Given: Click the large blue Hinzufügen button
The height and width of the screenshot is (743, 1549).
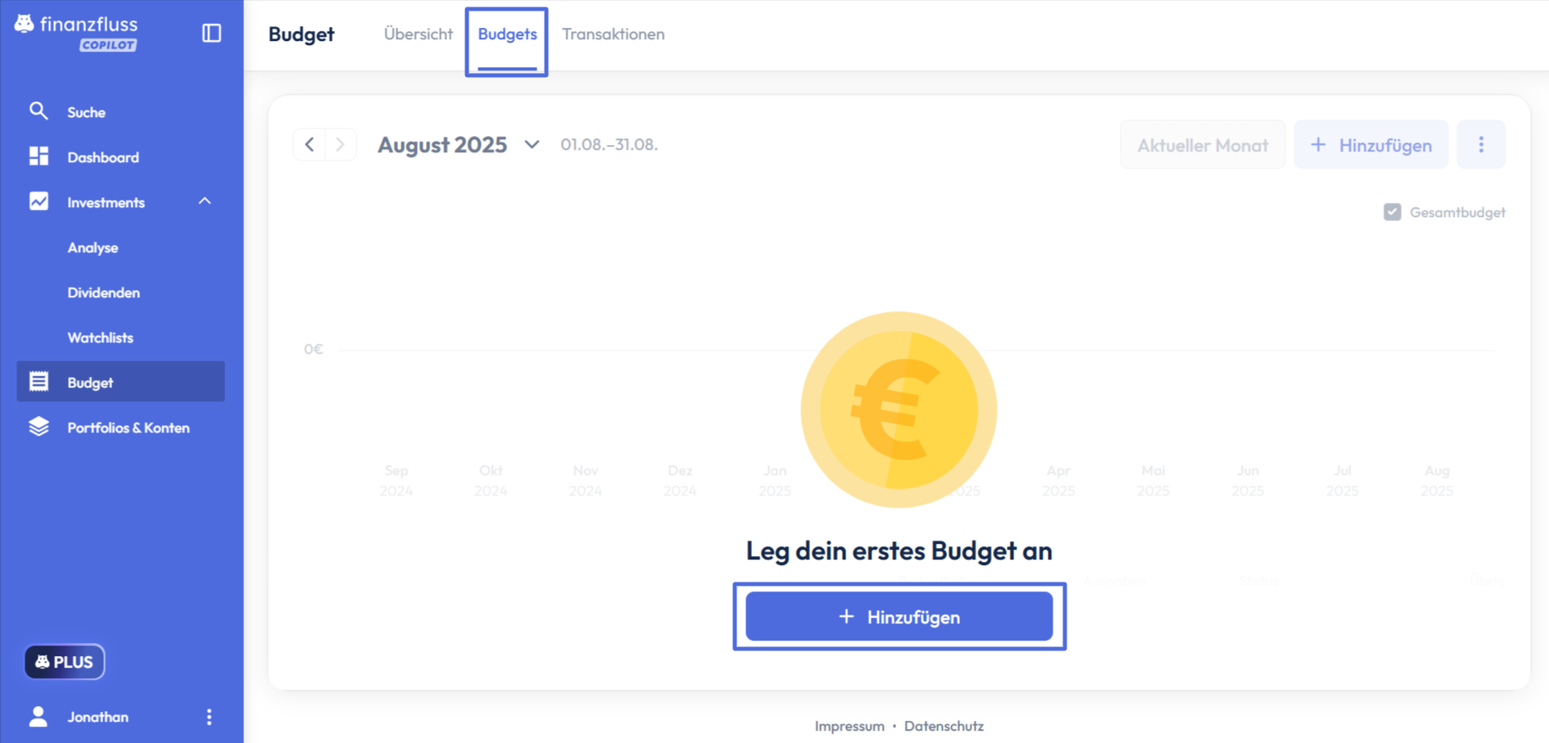Looking at the screenshot, I should point(899,617).
